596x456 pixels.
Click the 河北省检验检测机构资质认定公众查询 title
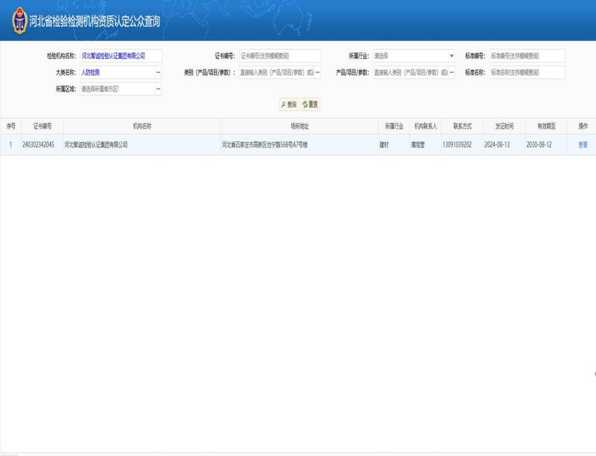95,22
